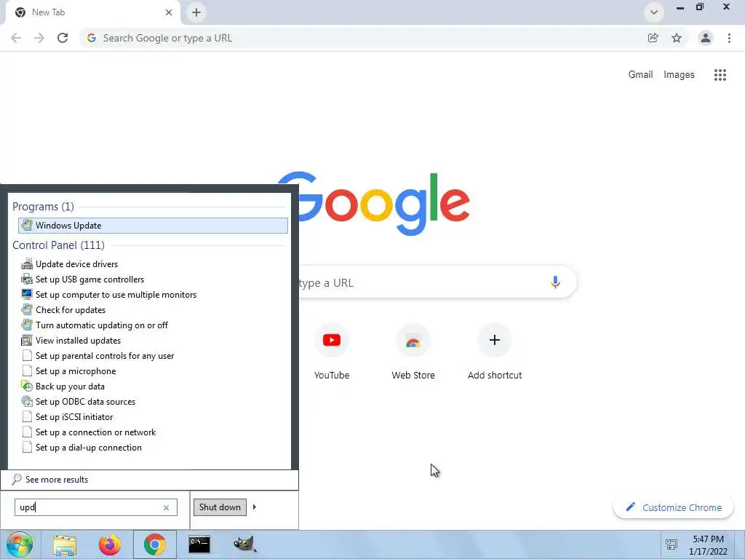Image resolution: width=745 pixels, height=559 pixels.
Task: Click the Shut down button
Action: [220, 507]
